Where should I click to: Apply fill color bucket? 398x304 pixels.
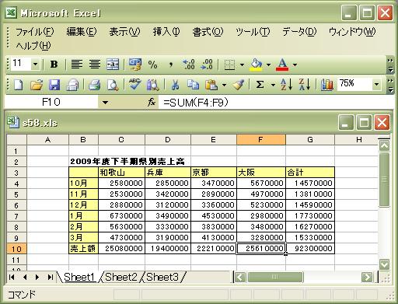click(x=256, y=65)
